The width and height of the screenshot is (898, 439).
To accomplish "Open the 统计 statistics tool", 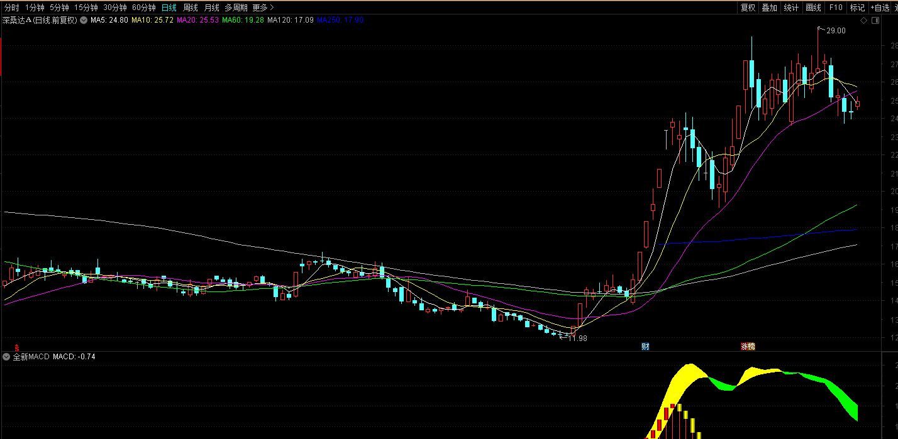I will (x=791, y=8).
